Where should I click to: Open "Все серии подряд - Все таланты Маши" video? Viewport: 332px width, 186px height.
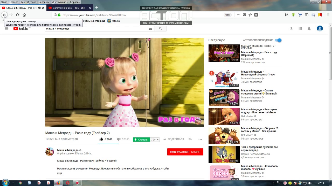(259, 111)
